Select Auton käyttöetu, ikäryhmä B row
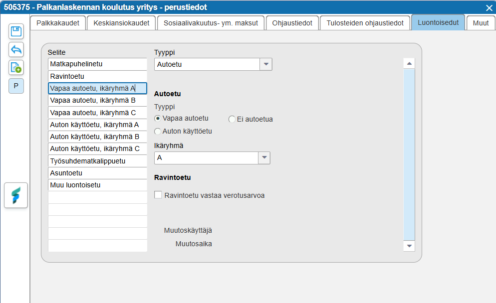 97,137
